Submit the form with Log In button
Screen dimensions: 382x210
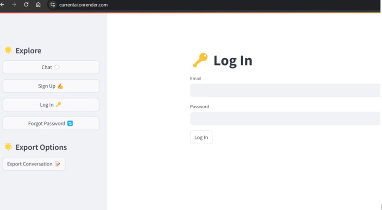tap(201, 137)
